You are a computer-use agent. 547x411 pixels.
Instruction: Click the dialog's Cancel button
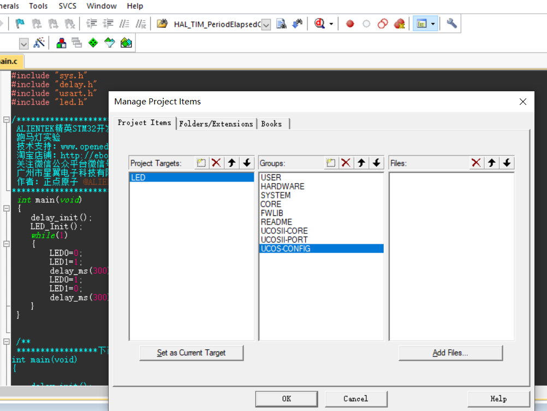[356, 399]
